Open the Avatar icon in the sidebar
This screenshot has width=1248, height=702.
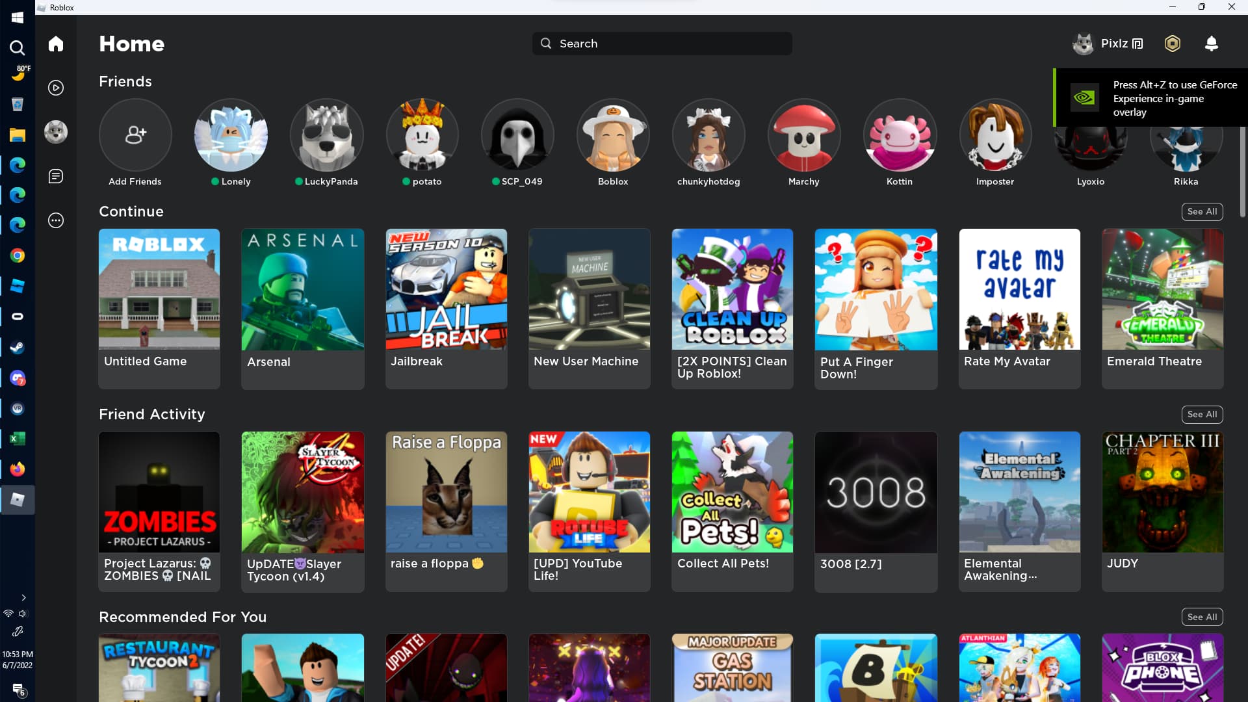(56, 132)
